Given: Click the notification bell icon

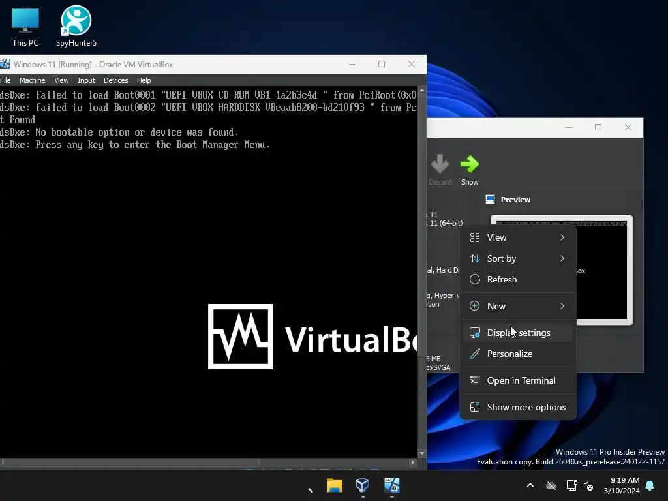Looking at the screenshot, I should click(x=650, y=485).
